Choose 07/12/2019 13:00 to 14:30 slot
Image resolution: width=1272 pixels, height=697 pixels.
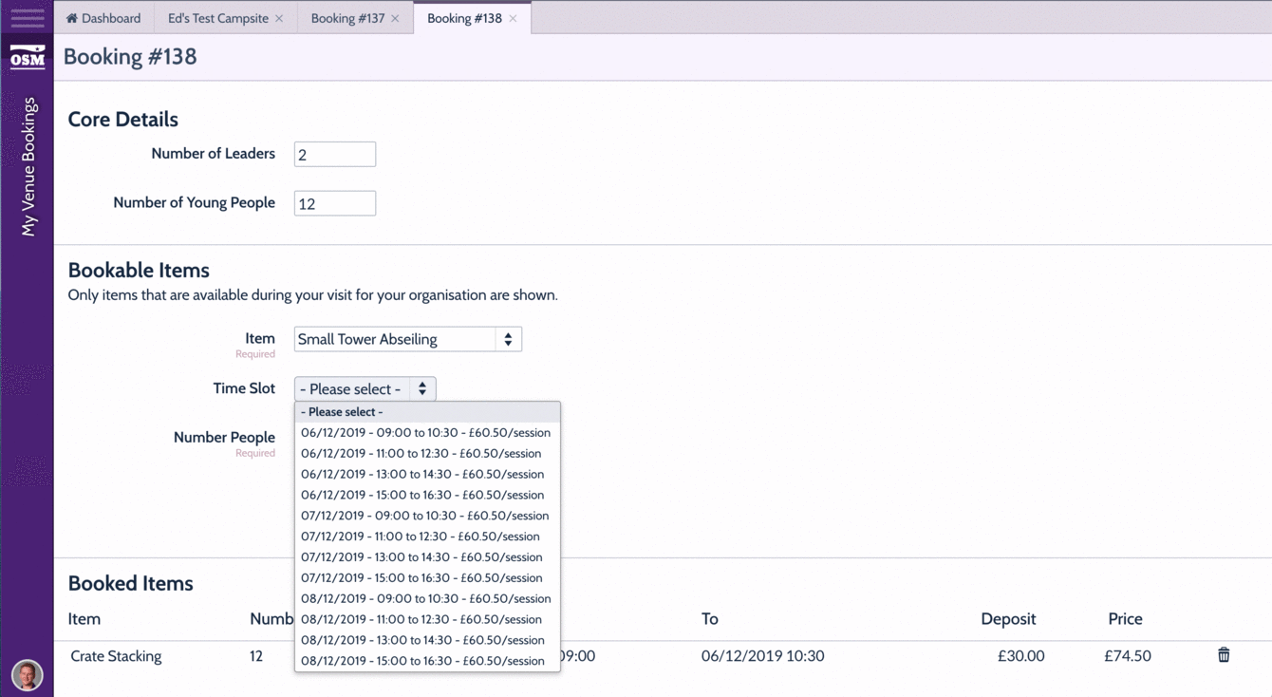pos(421,556)
